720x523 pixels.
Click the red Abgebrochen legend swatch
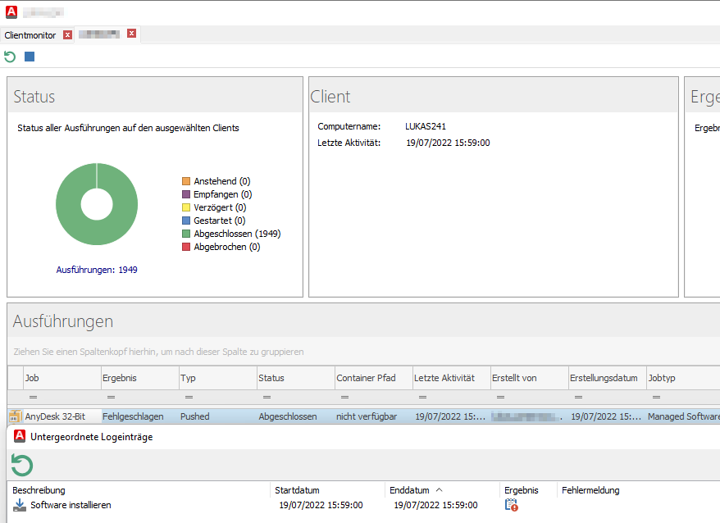pyautogui.click(x=186, y=247)
